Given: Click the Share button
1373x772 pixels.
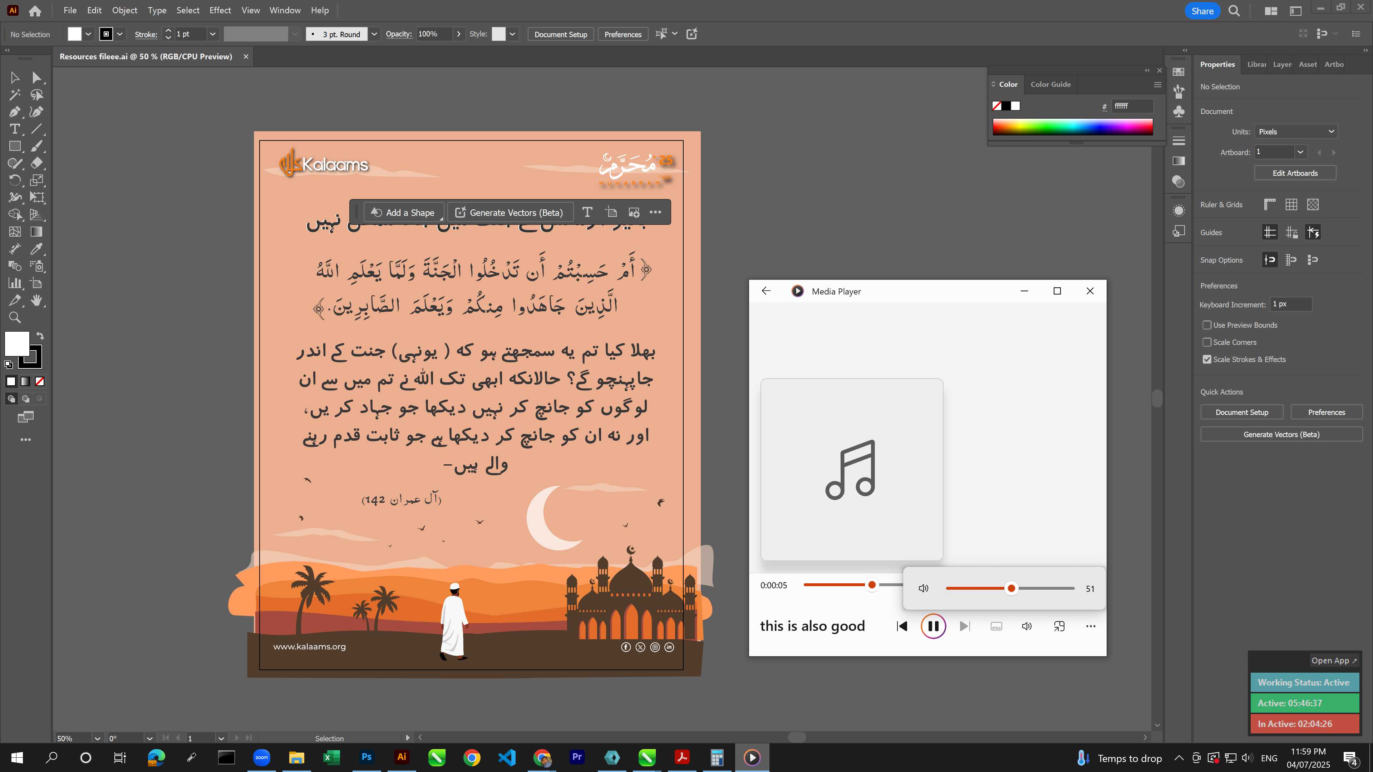Looking at the screenshot, I should pos(1202,11).
